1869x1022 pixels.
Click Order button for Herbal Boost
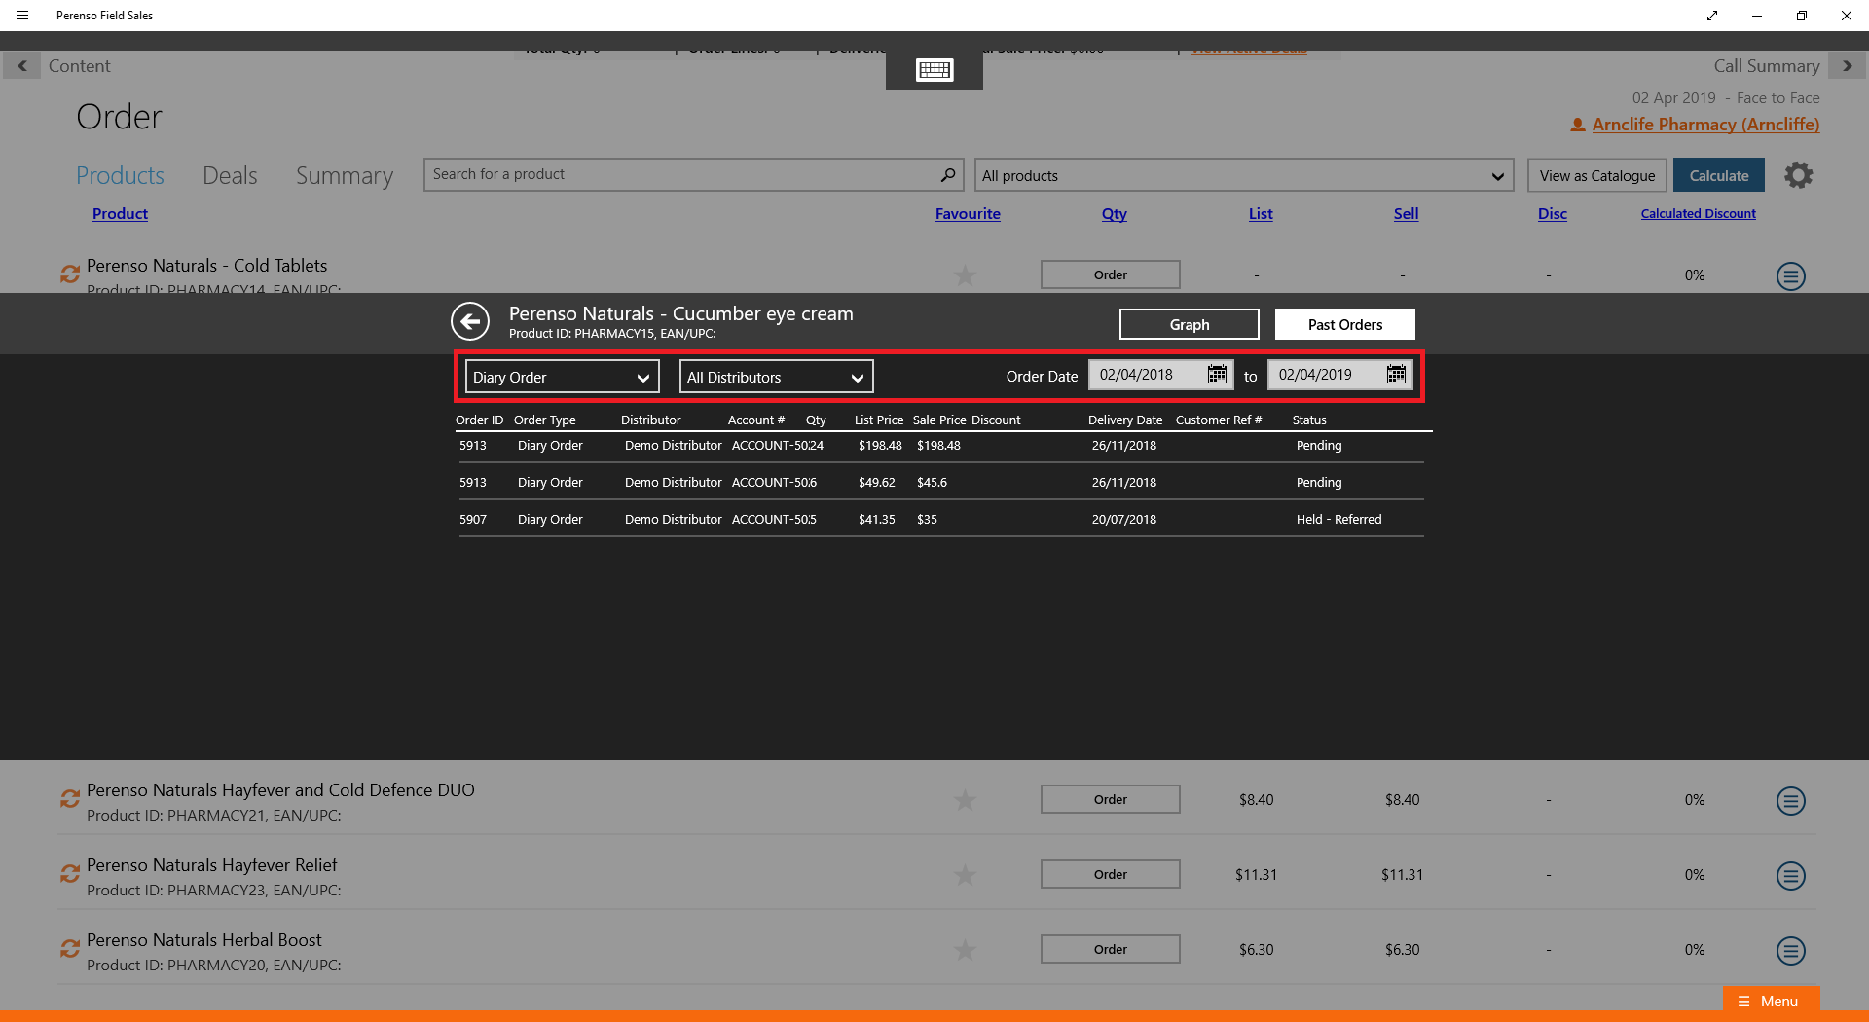coord(1110,949)
